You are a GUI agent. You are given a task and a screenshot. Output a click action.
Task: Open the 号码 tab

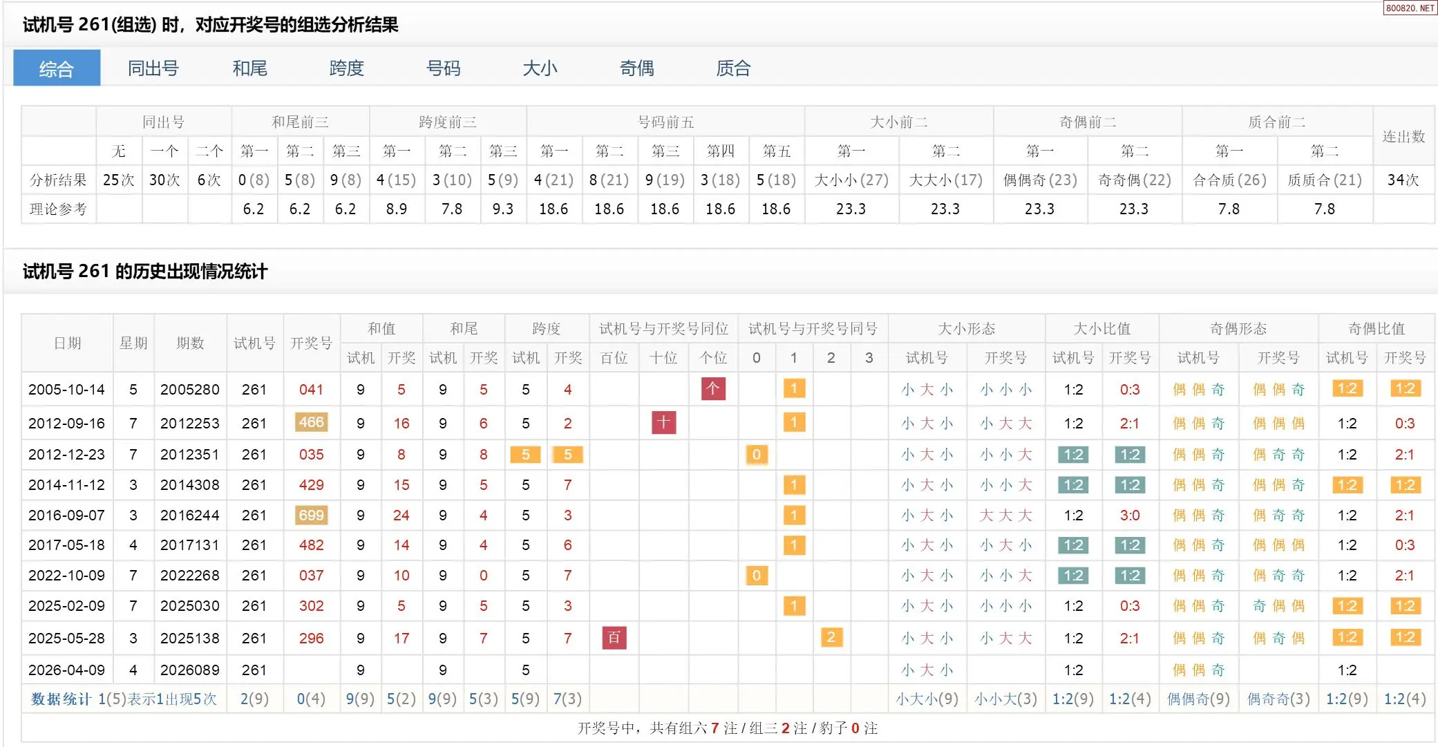(443, 68)
